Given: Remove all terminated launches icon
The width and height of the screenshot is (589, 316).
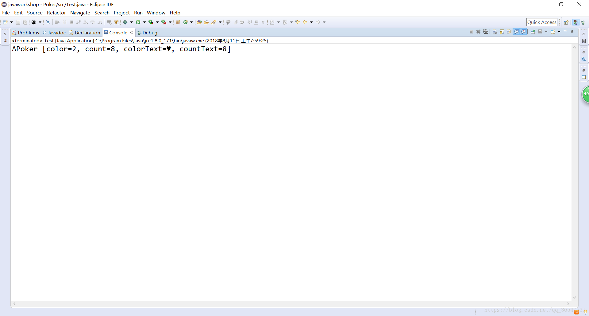Looking at the screenshot, I should pyautogui.click(x=485, y=32).
